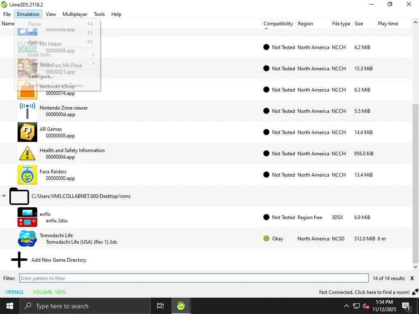Image resolution: width=419 pixels, height=314 pixels.
Task: Select the errfix.3dsx game row
Action: 206,218
